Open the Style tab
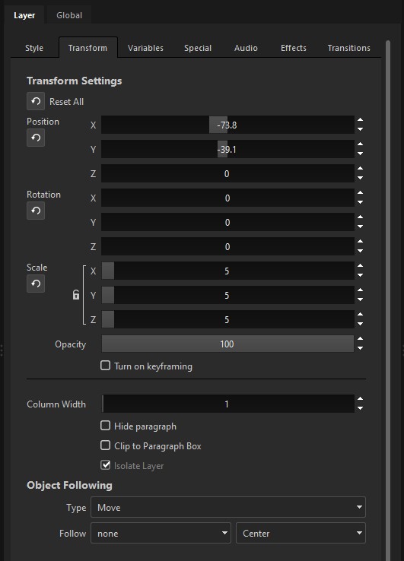Image resolution: width=404 pixels, height=561 pixels. 34,48
